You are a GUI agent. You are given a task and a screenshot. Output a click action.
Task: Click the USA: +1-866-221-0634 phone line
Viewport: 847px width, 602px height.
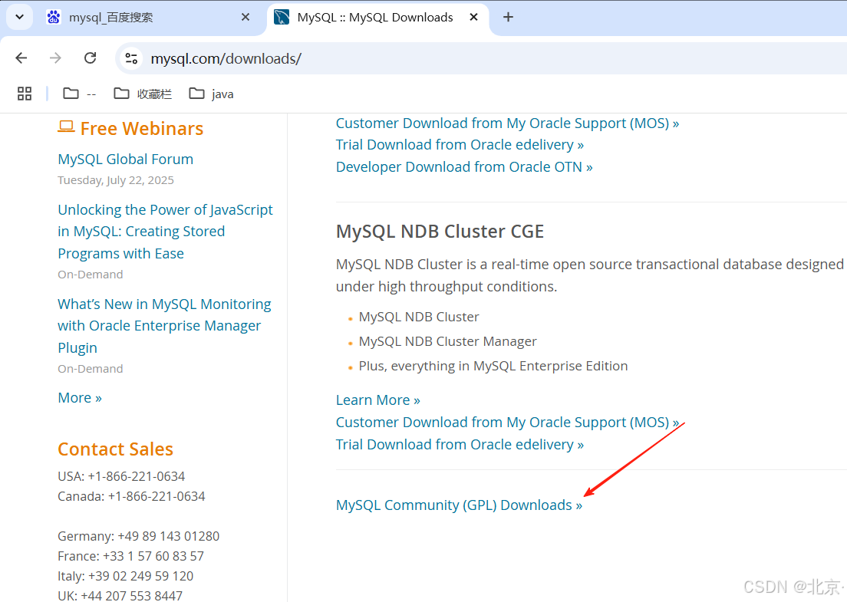(x=121, y=476)
